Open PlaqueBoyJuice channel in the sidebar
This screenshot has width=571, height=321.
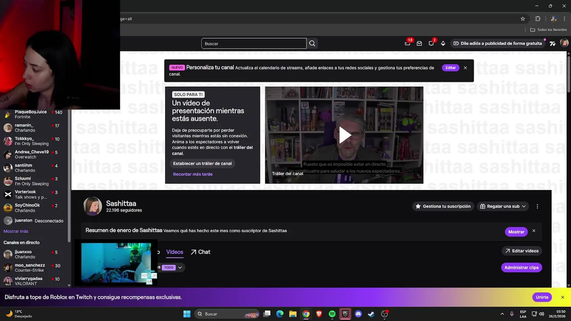pos(34,115)
